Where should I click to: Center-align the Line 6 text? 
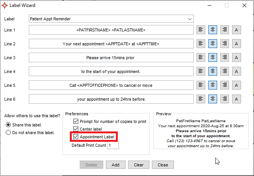(x=213, y=99)
